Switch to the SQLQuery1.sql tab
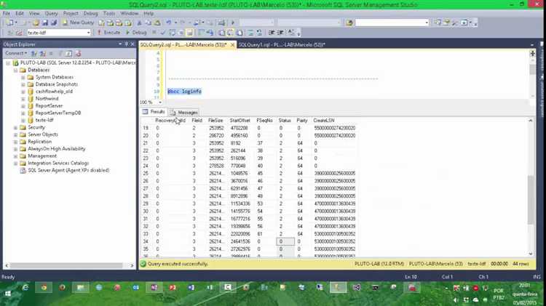Viewport: 546px width, 306px height. [x=279, y=44]
